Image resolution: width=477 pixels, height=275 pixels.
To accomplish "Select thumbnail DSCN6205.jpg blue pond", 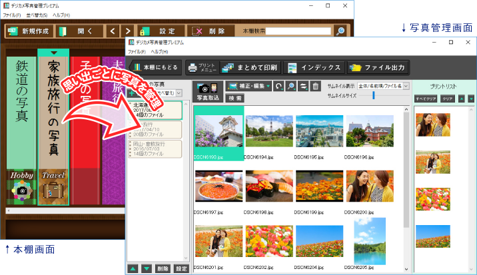I will (x=370, y=241).
